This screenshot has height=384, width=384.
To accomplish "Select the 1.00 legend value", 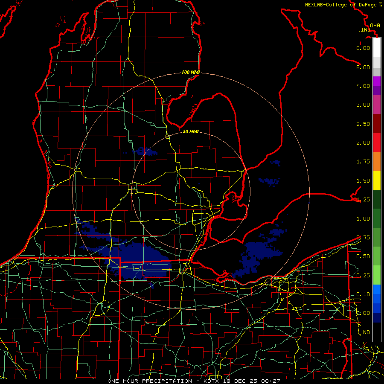I will (363, 219).
